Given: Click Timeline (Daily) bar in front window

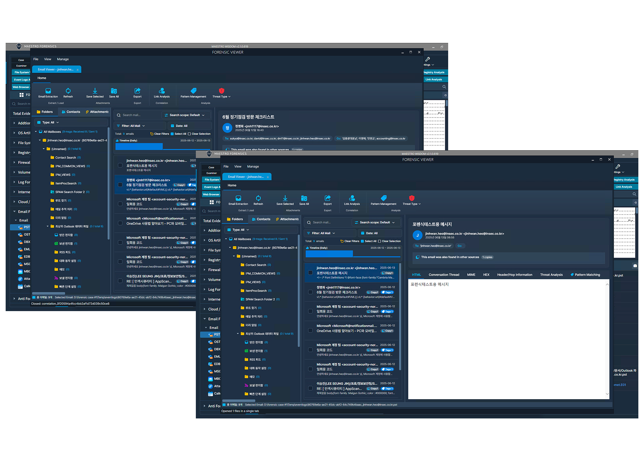Looking at the screenshot, I should pyautogui.click(x=329, y=254).
